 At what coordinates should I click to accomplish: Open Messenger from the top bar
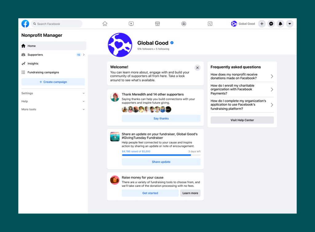(271, 24)
